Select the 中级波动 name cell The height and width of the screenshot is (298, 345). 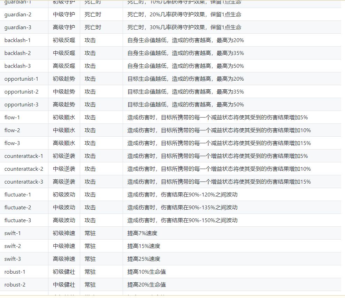point(64,207)
